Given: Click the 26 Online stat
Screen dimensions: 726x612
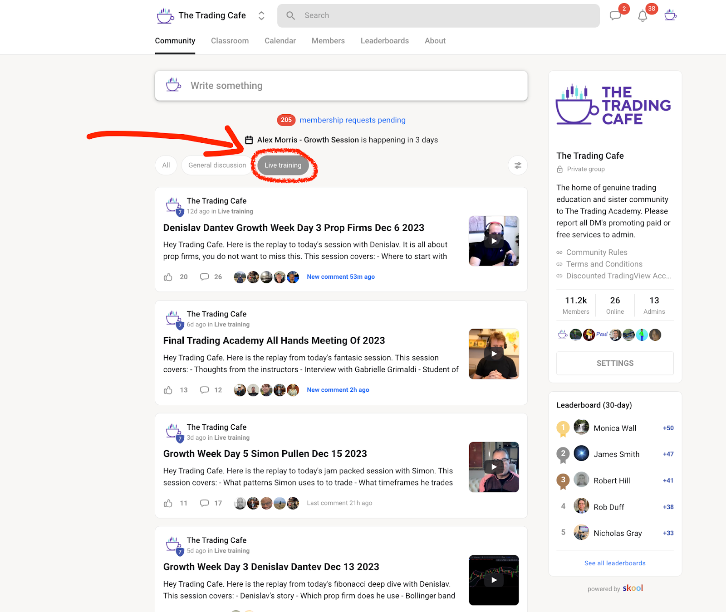Looking at the screenshot, I should coord(615,306).
